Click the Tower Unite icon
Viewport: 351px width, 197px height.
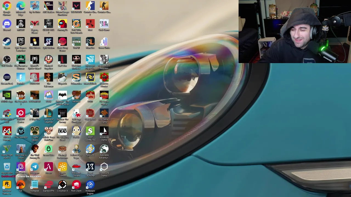tap(104, 42)
